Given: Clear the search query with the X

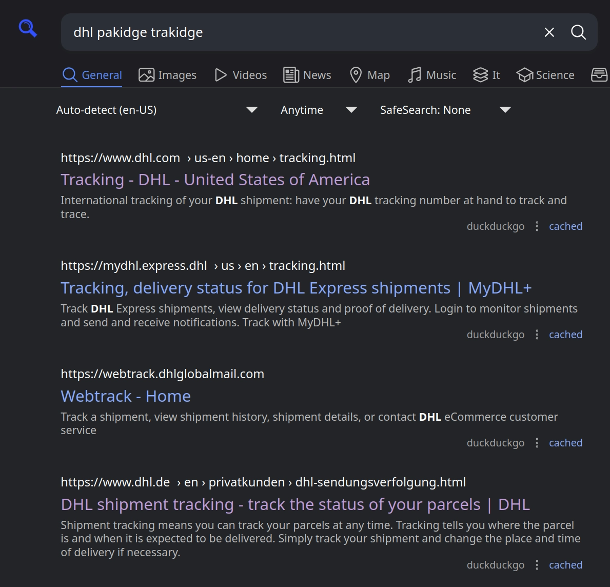Looking at the screenshot, I should 549,32.
